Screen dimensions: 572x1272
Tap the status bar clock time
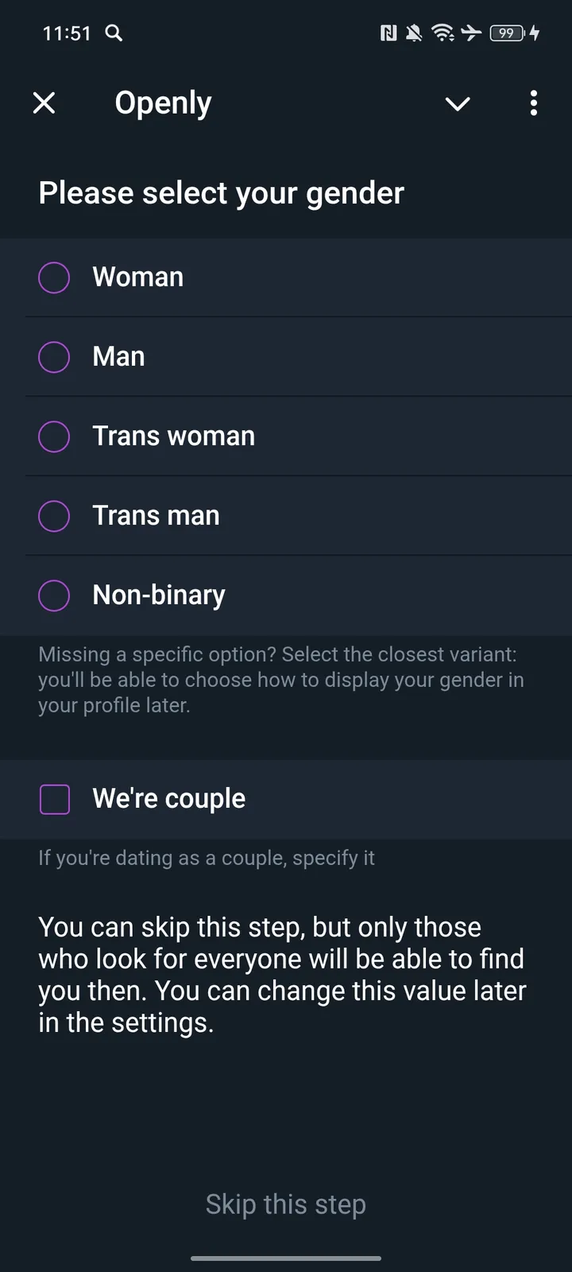click(x=67, y=33)
